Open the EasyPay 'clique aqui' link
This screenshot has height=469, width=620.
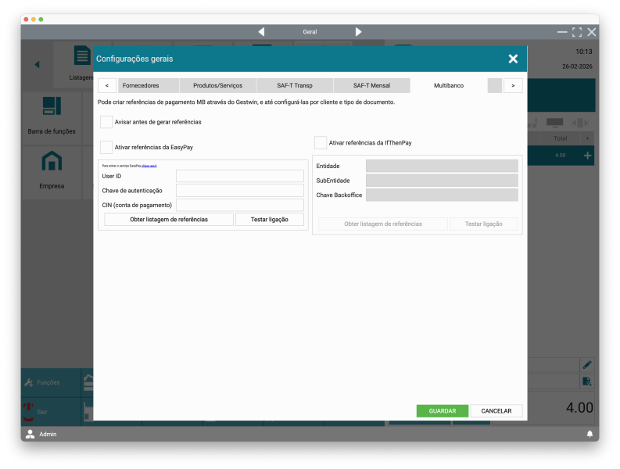pos(149,166)
